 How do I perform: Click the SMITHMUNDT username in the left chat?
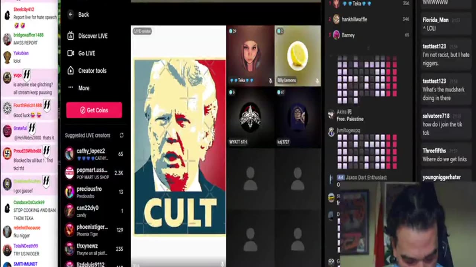[x=25, y=264]
